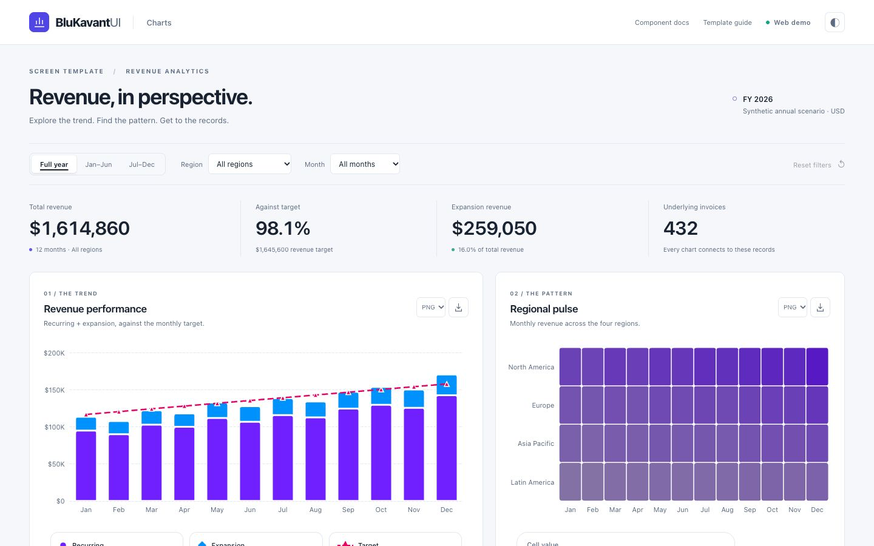
Task: Open the Web demo link
Action: pyautogui.click(x=788, y=22)
